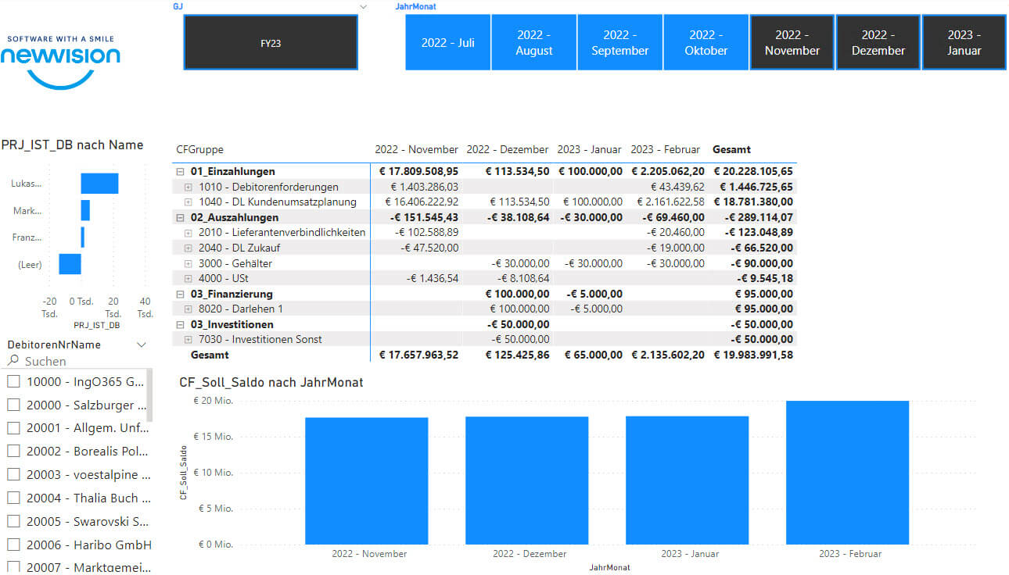
Task: Click the FY23 fiscal year button
Action: (x=271, y=43)
